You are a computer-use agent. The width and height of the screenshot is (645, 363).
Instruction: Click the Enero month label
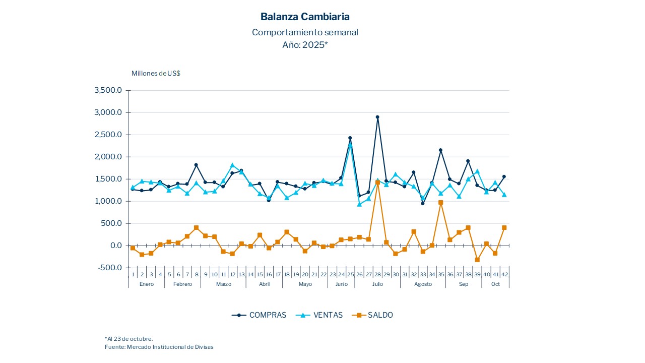point(146,284)
